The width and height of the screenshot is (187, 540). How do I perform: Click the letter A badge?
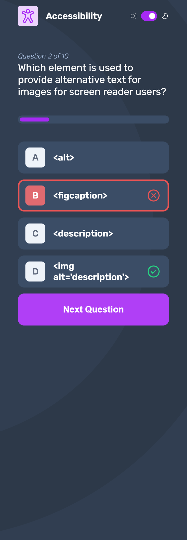tap(35, 157)
